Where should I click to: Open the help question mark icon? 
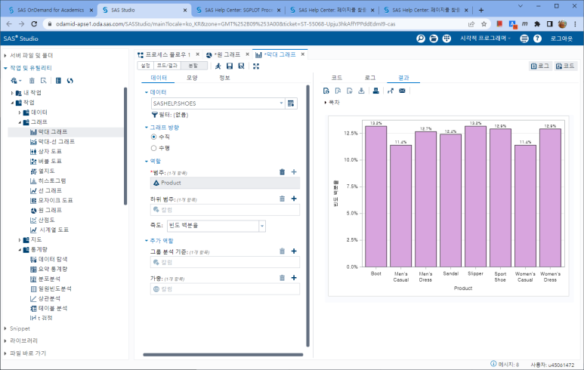(x=538, y=38)
